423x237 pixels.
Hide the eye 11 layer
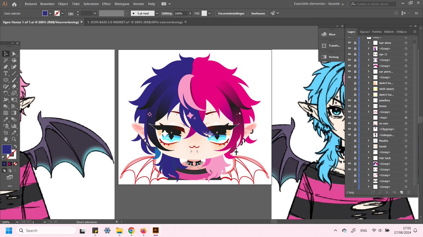[349, 54]
